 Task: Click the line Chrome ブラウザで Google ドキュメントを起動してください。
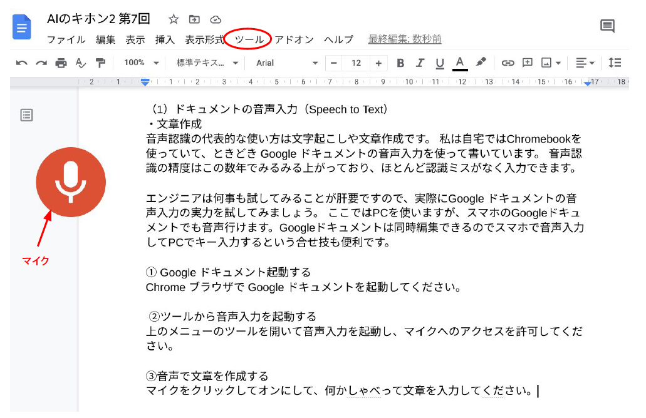tap(304, 287)
